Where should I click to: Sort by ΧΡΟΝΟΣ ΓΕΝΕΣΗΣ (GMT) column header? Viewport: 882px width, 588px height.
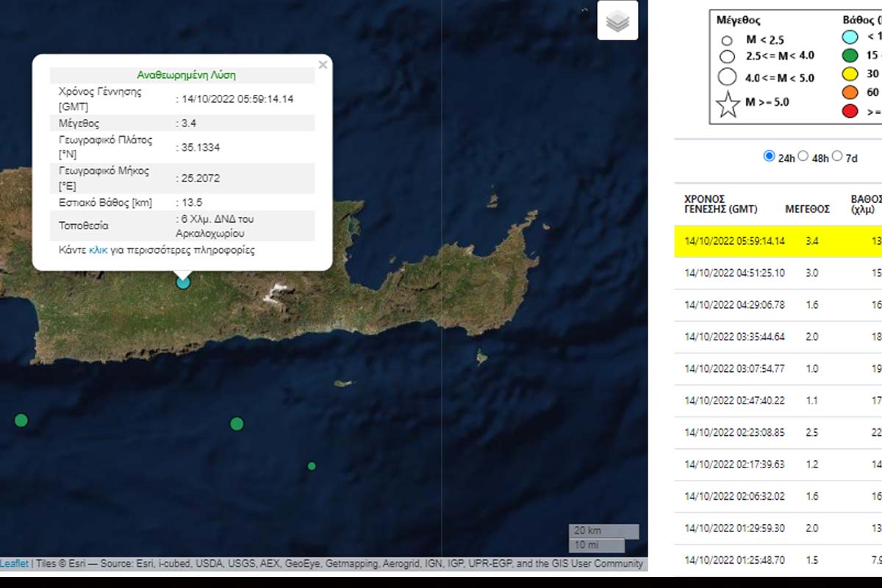click(720, 204)
